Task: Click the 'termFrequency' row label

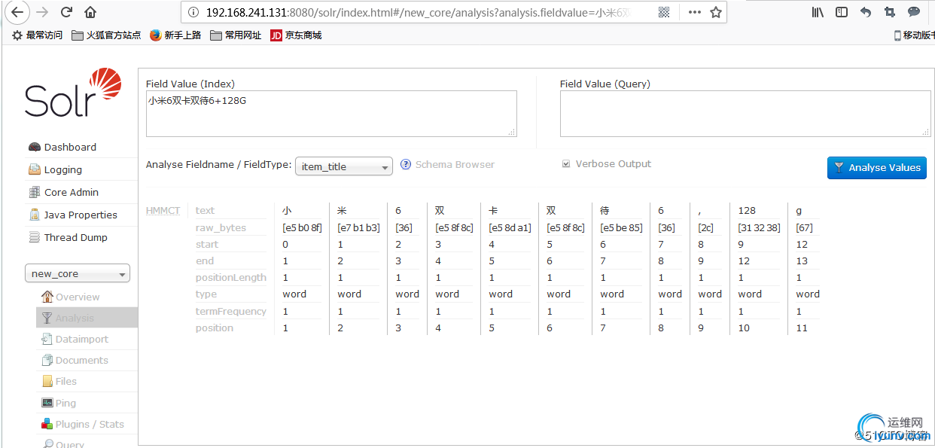Action: (x=230, y=311)
